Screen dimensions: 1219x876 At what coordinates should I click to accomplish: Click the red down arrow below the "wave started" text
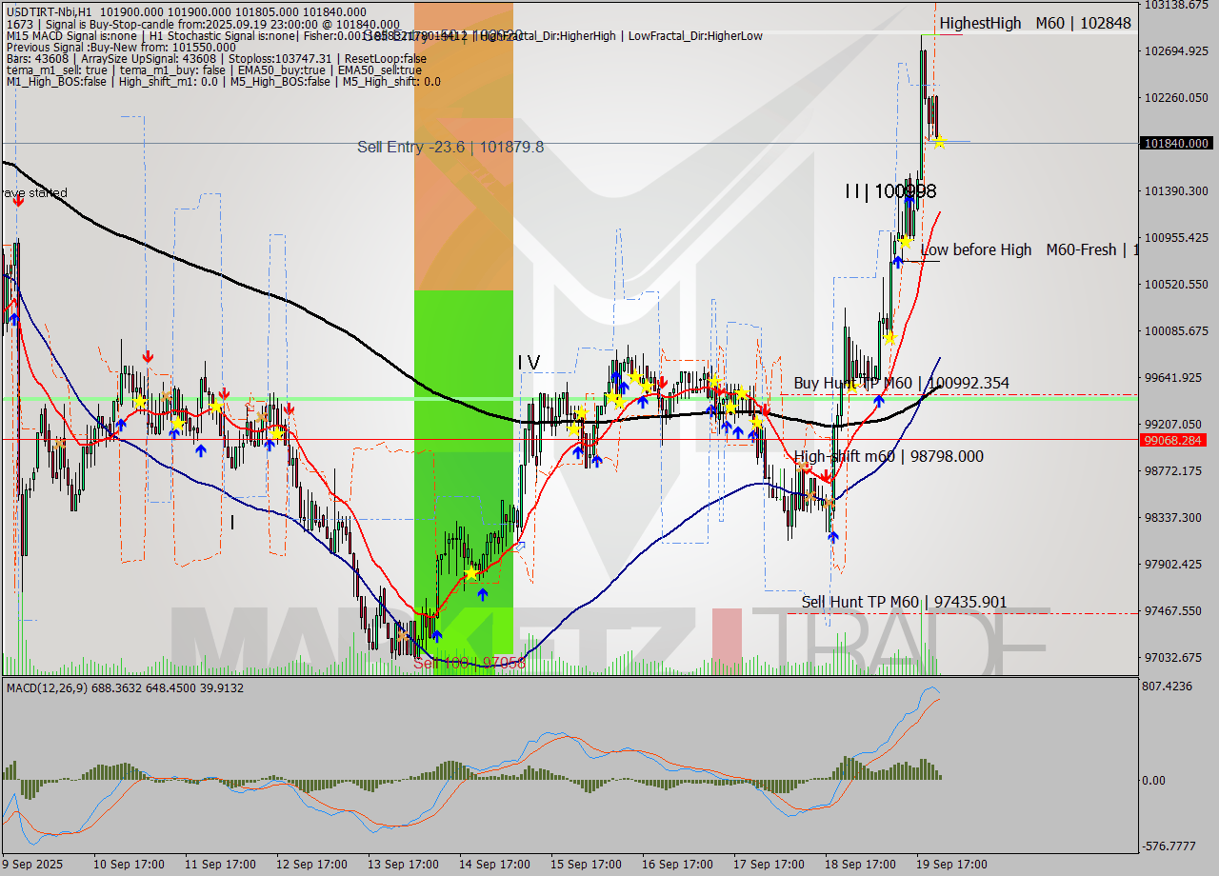[18, 201]
